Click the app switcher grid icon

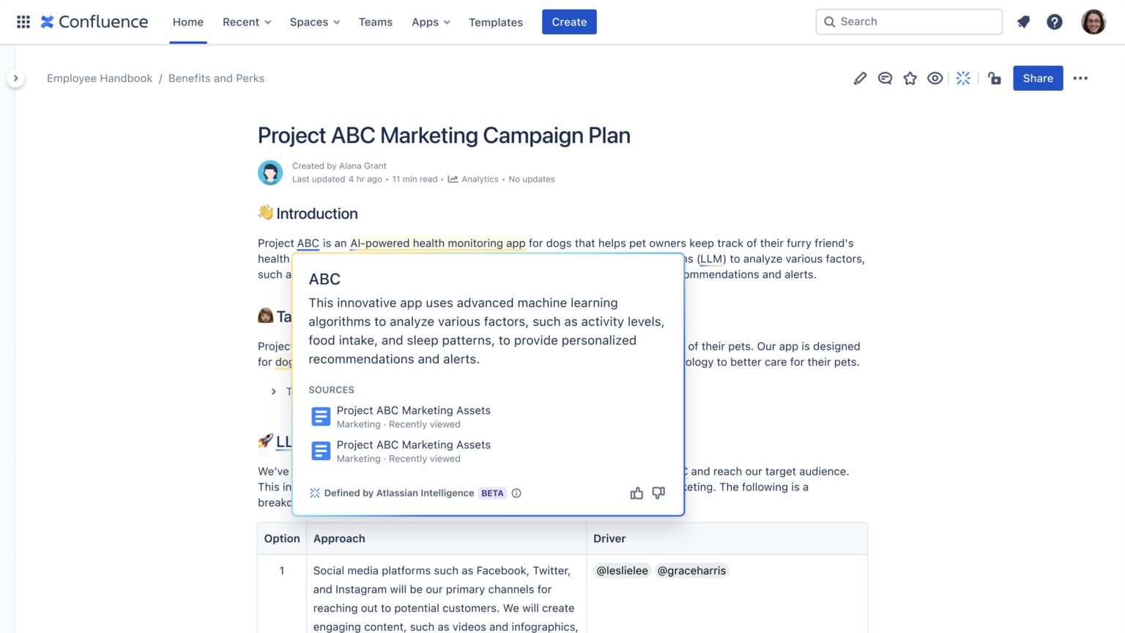pyautogui.click(x=23, y=21)
